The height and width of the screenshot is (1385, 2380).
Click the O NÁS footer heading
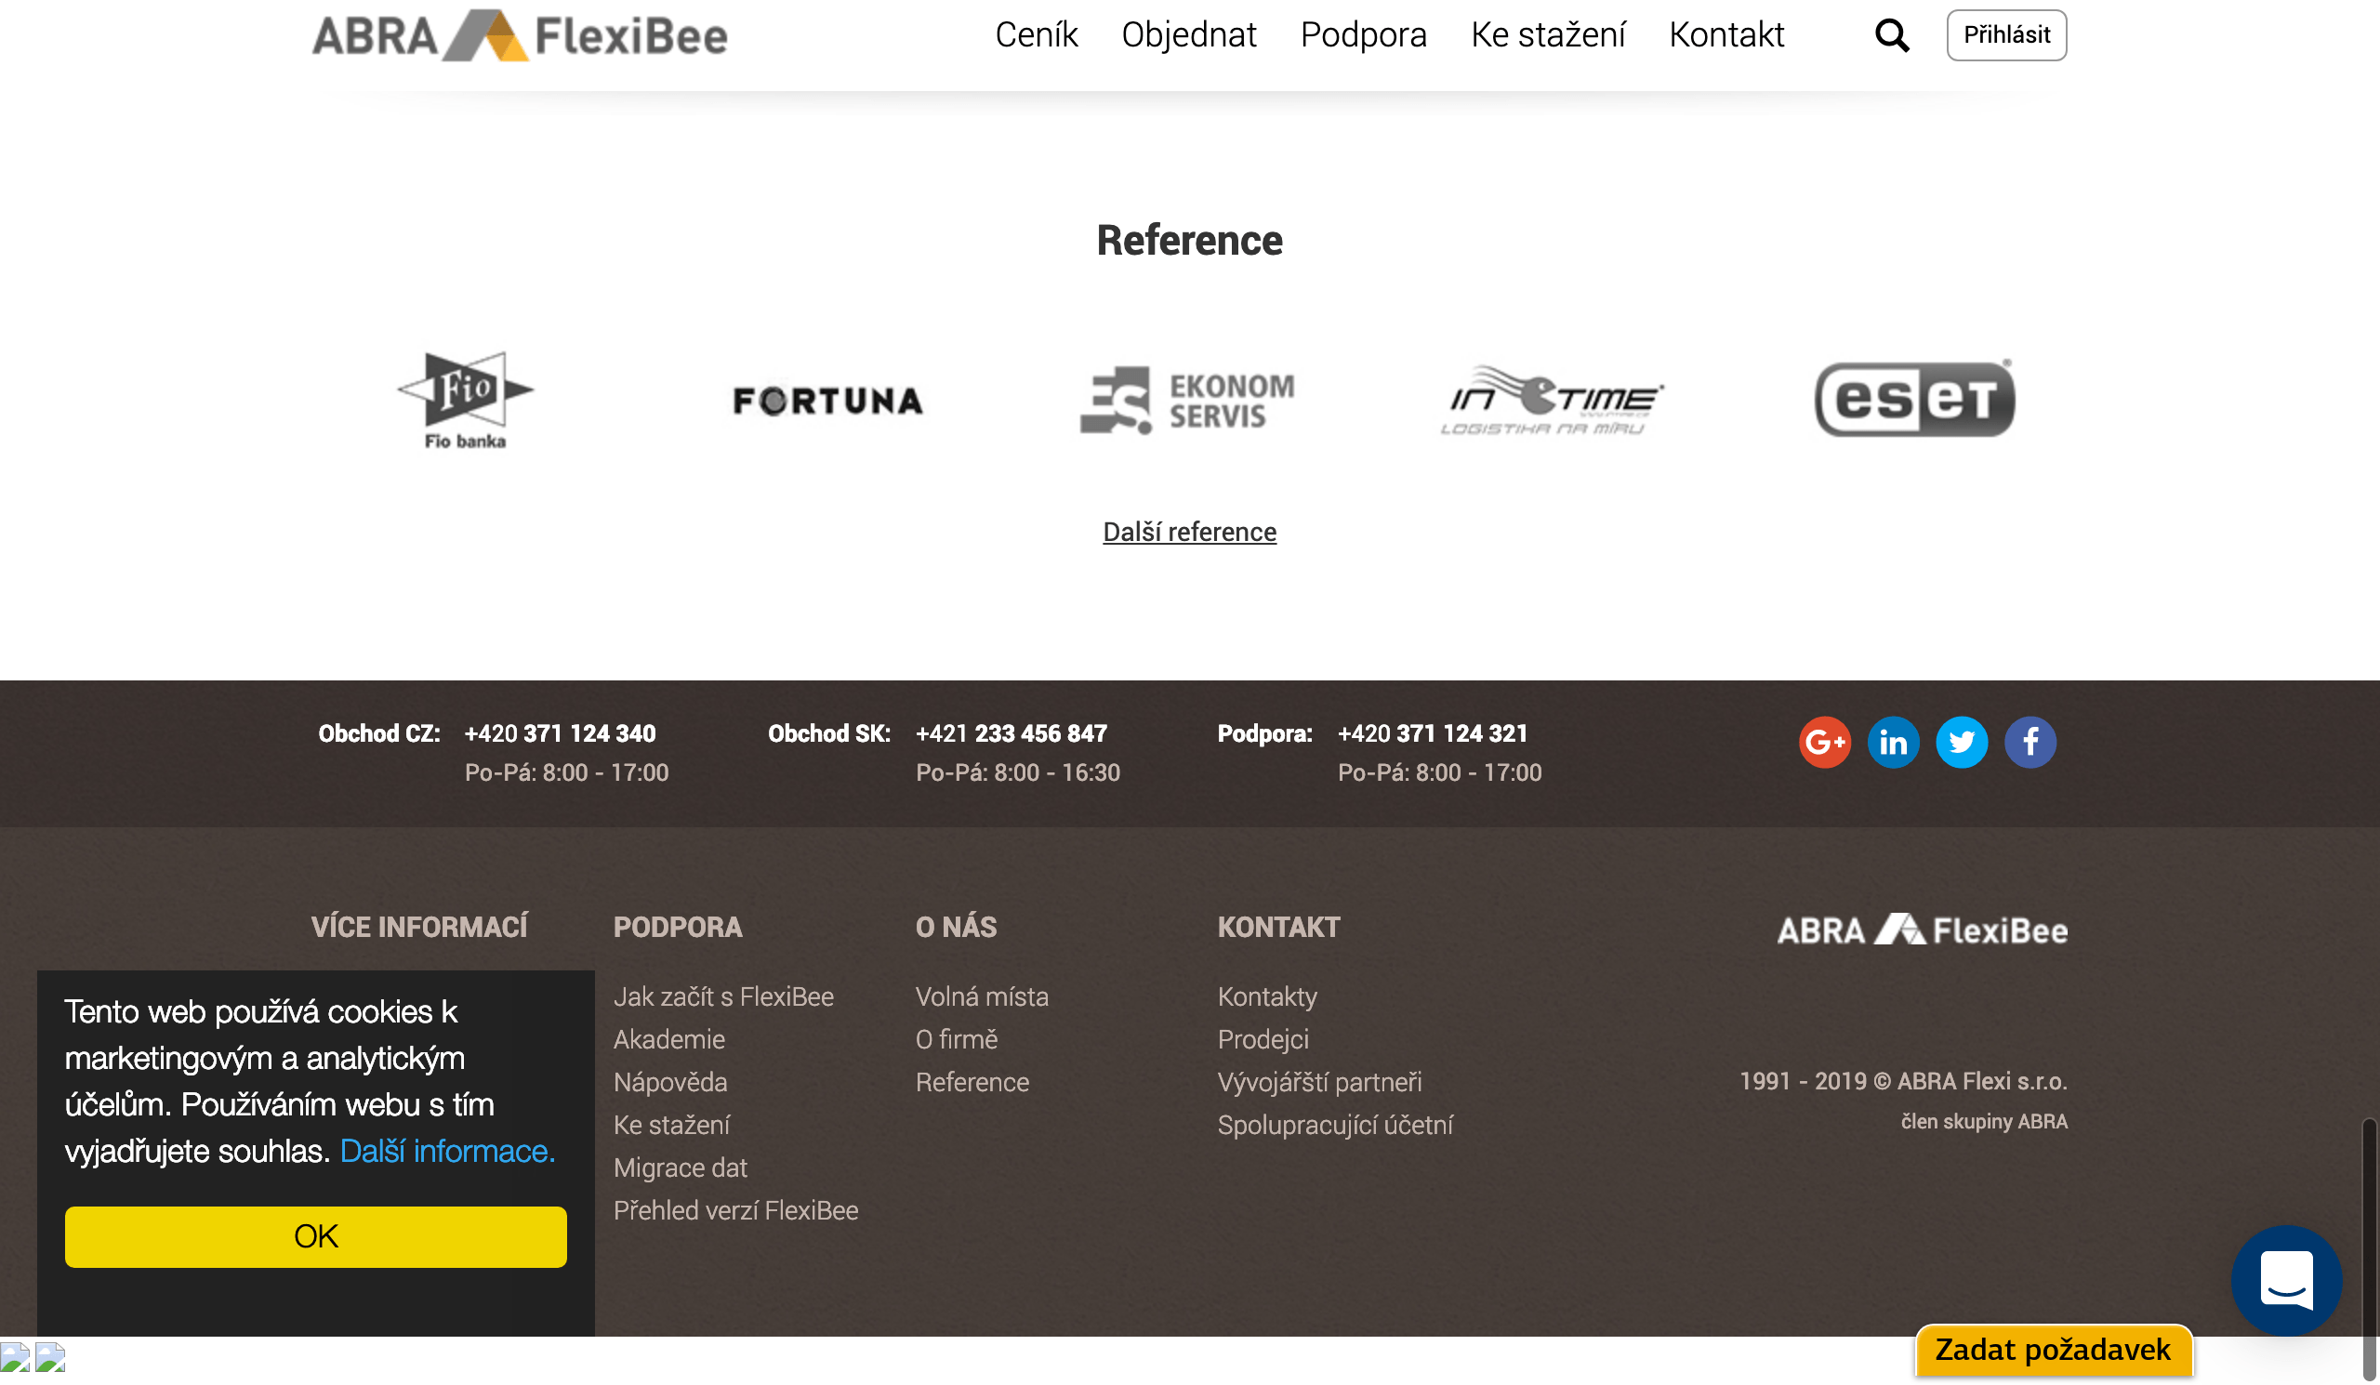click(x=956, y=927)
